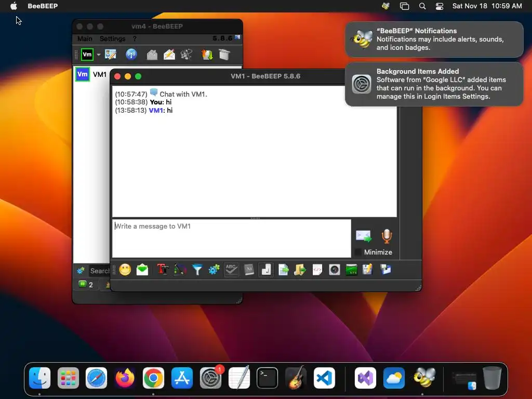
Task: Open the ? help menu in vm4 window
Action: tap(135, 38)
